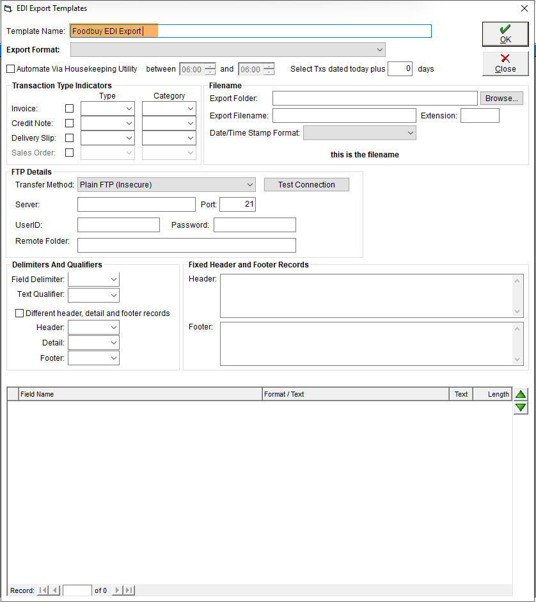The width and height of the screenshot is (536, 602).
Task: Click the second 06:00 time stepper
Action: coord(269,69)
